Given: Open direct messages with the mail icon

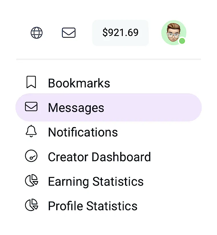Looking at the screenshot, I should (68, 33).
